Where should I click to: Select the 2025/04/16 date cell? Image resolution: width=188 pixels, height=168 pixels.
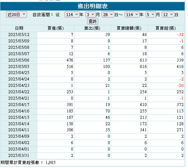[x=19, y=111]
